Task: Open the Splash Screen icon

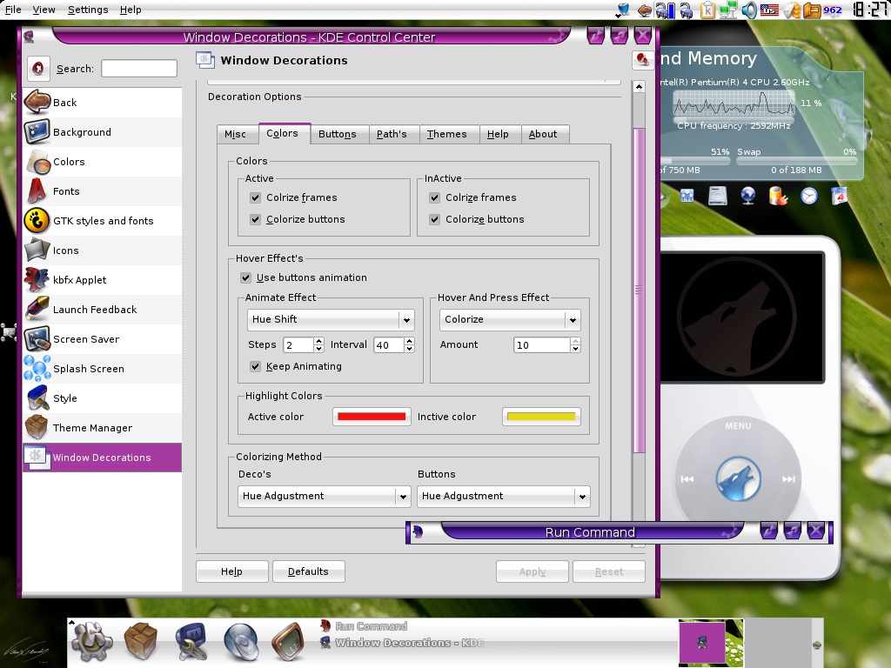Action: coord(37,368)
